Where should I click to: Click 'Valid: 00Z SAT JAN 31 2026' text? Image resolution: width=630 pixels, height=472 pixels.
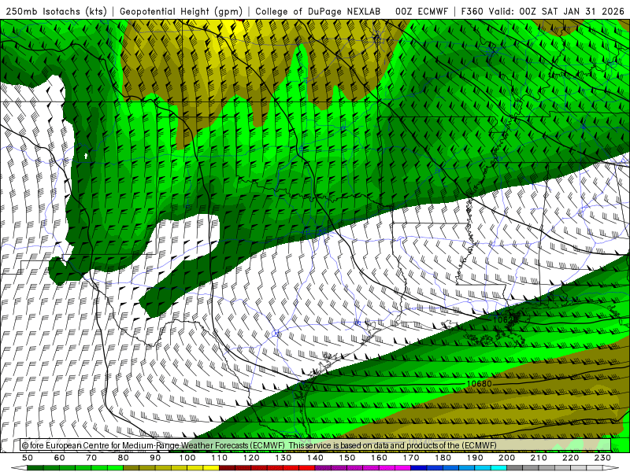[557, 11]
